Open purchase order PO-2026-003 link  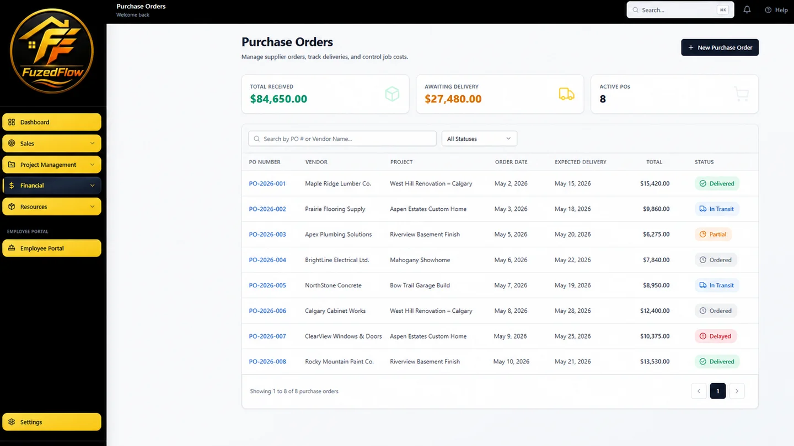click(x=267, y=235)
